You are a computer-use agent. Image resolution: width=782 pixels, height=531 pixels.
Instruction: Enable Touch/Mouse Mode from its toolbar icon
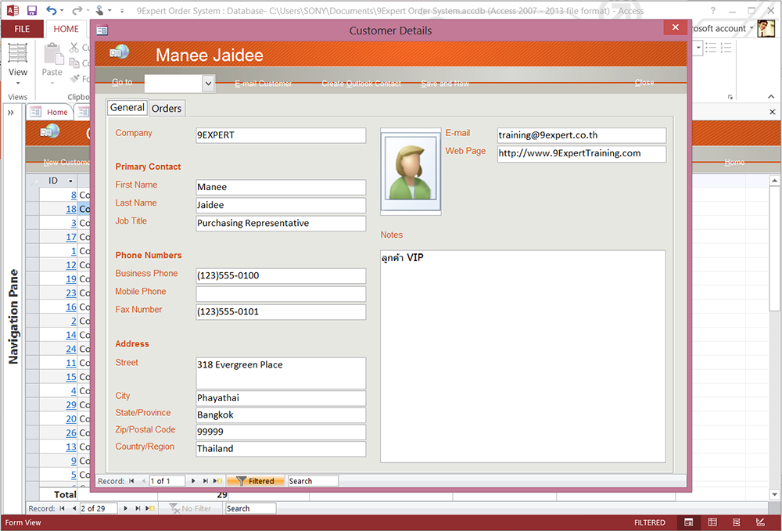99,11
